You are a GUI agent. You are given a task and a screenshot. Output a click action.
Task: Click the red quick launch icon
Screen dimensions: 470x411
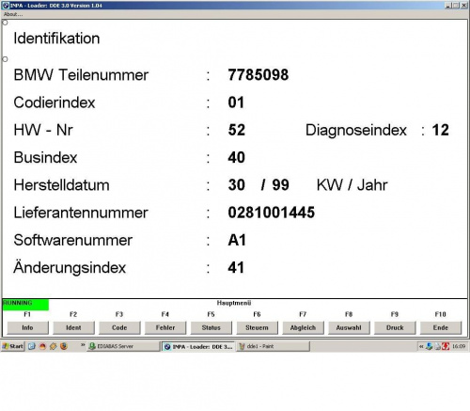[x=42, y=346]
